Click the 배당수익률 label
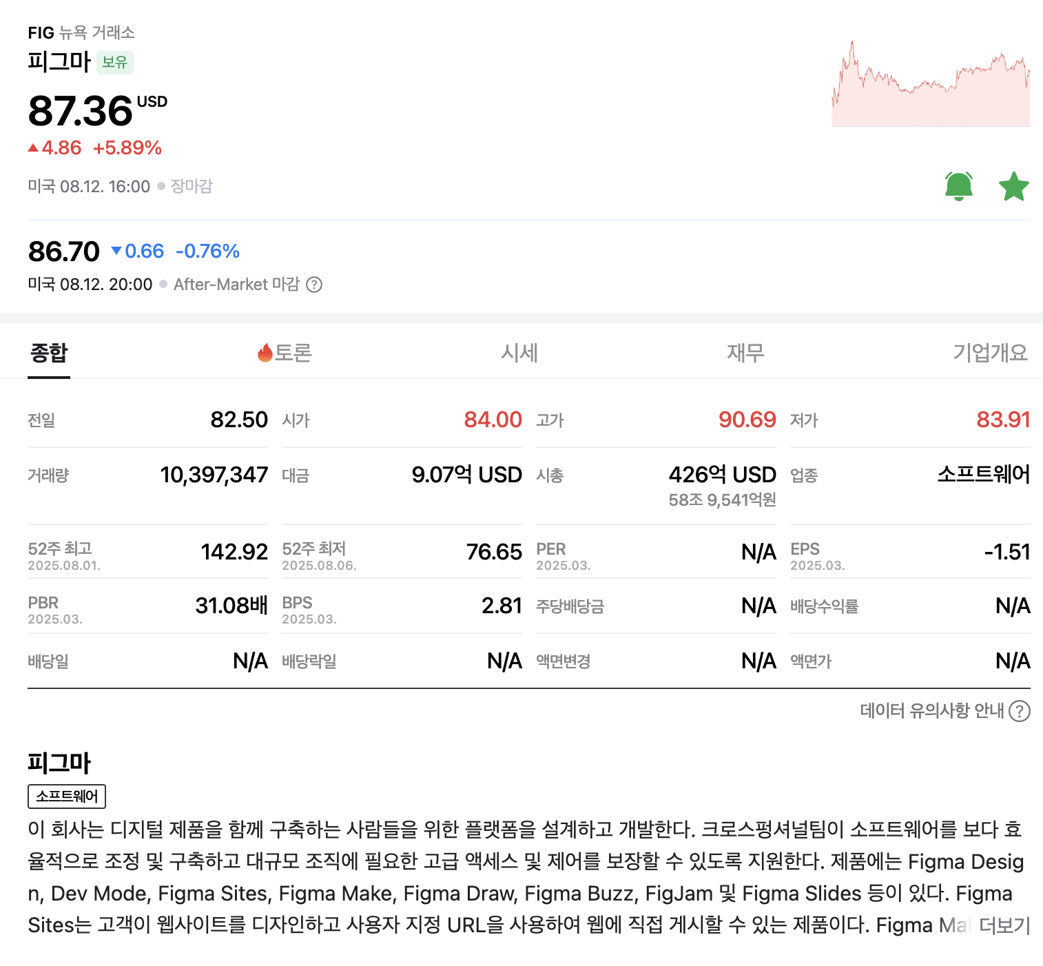This screenshot has width=1043, height=966. tap(825, 606)
